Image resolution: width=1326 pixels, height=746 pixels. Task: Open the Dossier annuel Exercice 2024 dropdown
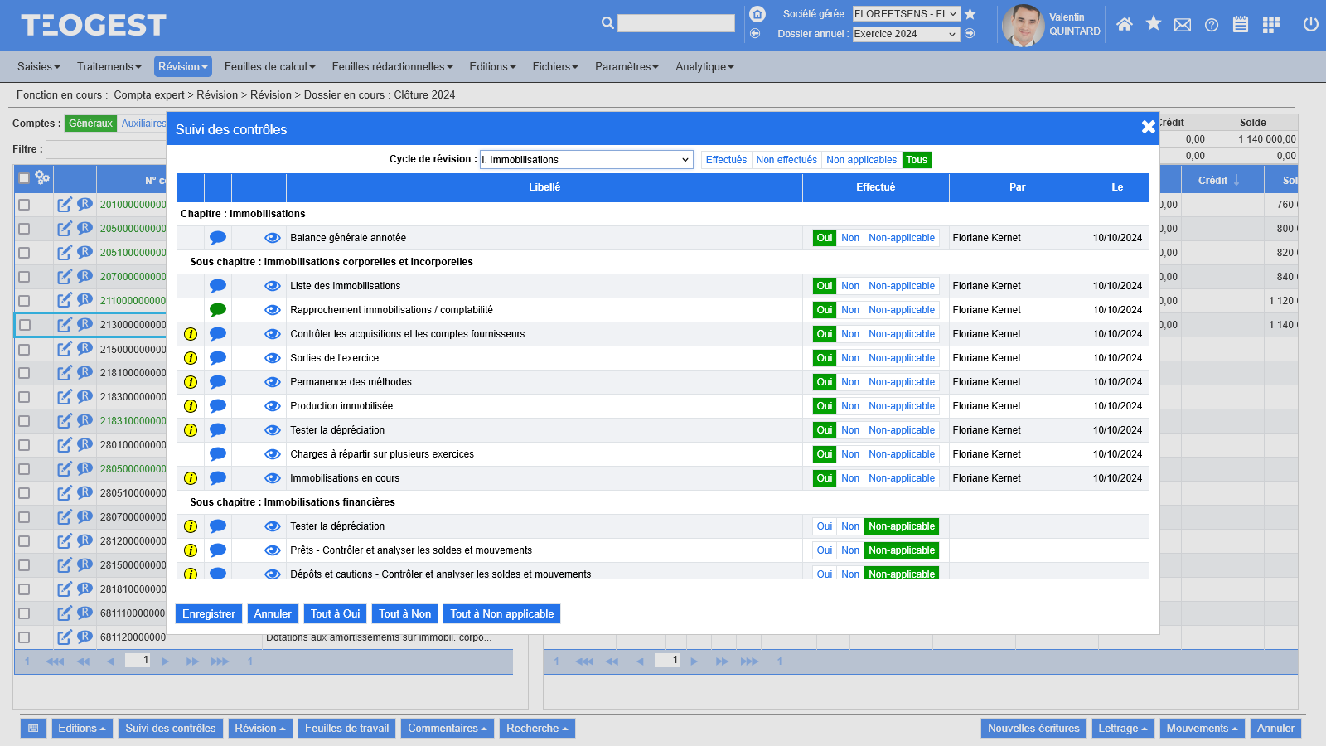(x=906, y=34)
